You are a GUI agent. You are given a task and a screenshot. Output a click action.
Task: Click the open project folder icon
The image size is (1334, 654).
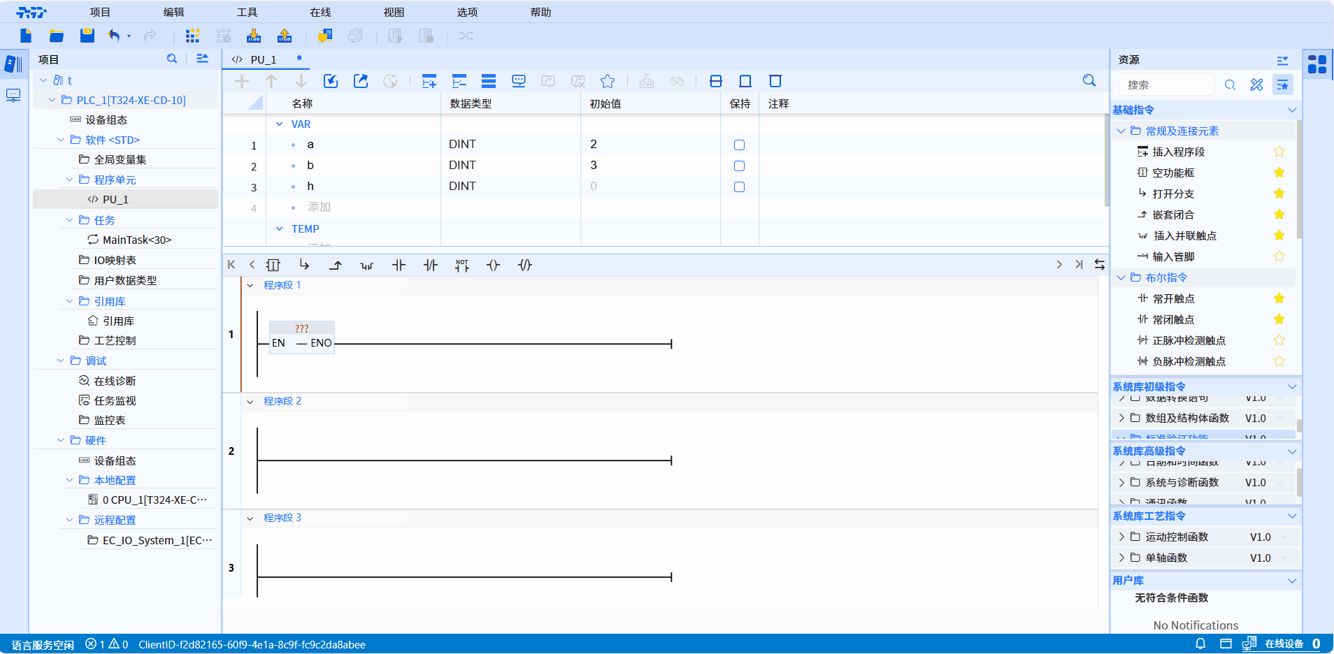tap(57, 36)
